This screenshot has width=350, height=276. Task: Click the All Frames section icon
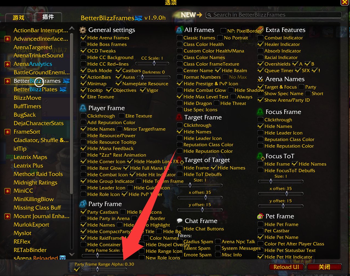point(180,30)
